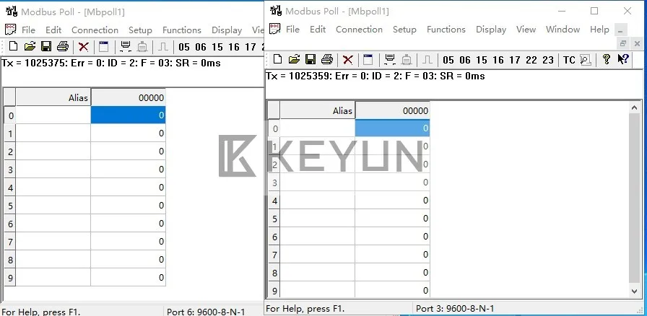The image size is (647, 316).
Task: Open Display menu in right window
Action: (x=491, y=30)
